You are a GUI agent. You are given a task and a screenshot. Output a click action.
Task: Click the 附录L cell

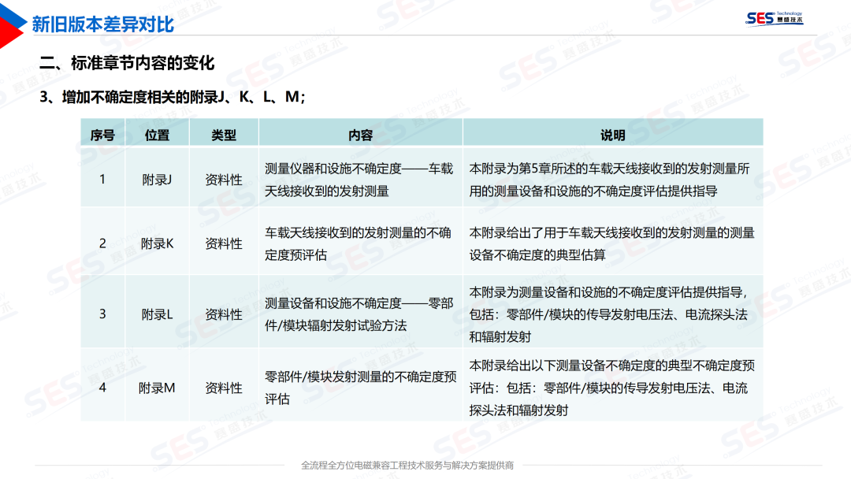[157, 314]
